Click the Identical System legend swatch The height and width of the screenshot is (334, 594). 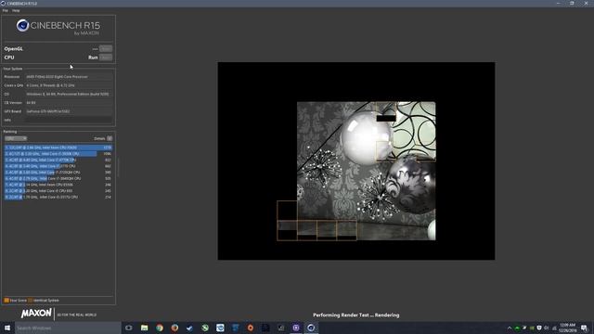[x=31, y=301]
